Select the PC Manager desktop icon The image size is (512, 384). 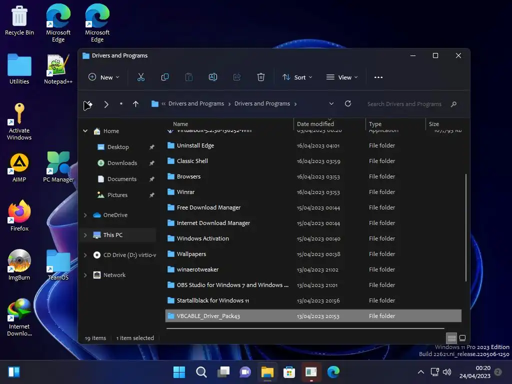pos(58,167)
